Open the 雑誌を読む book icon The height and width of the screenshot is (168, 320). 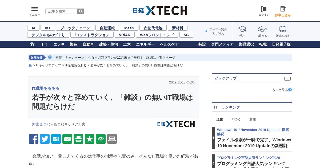[x=283, y=29]
